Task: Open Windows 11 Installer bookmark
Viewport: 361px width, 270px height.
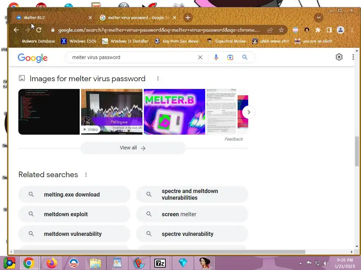Action: point(125,41)
